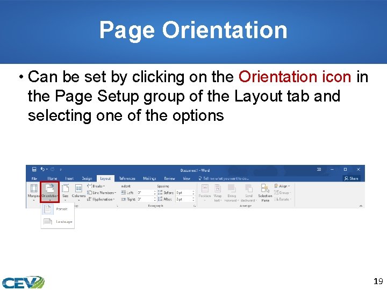
Task: Open the Paragraph dialog launcher
Action: tap(195, 206)
